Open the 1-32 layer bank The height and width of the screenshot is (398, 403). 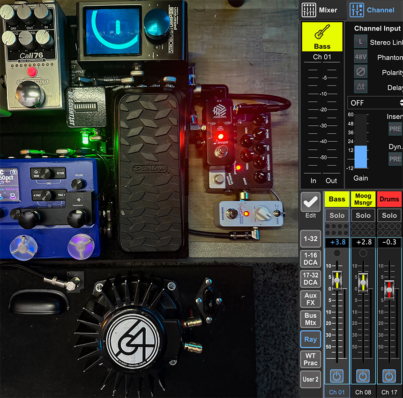click(311, 238)
